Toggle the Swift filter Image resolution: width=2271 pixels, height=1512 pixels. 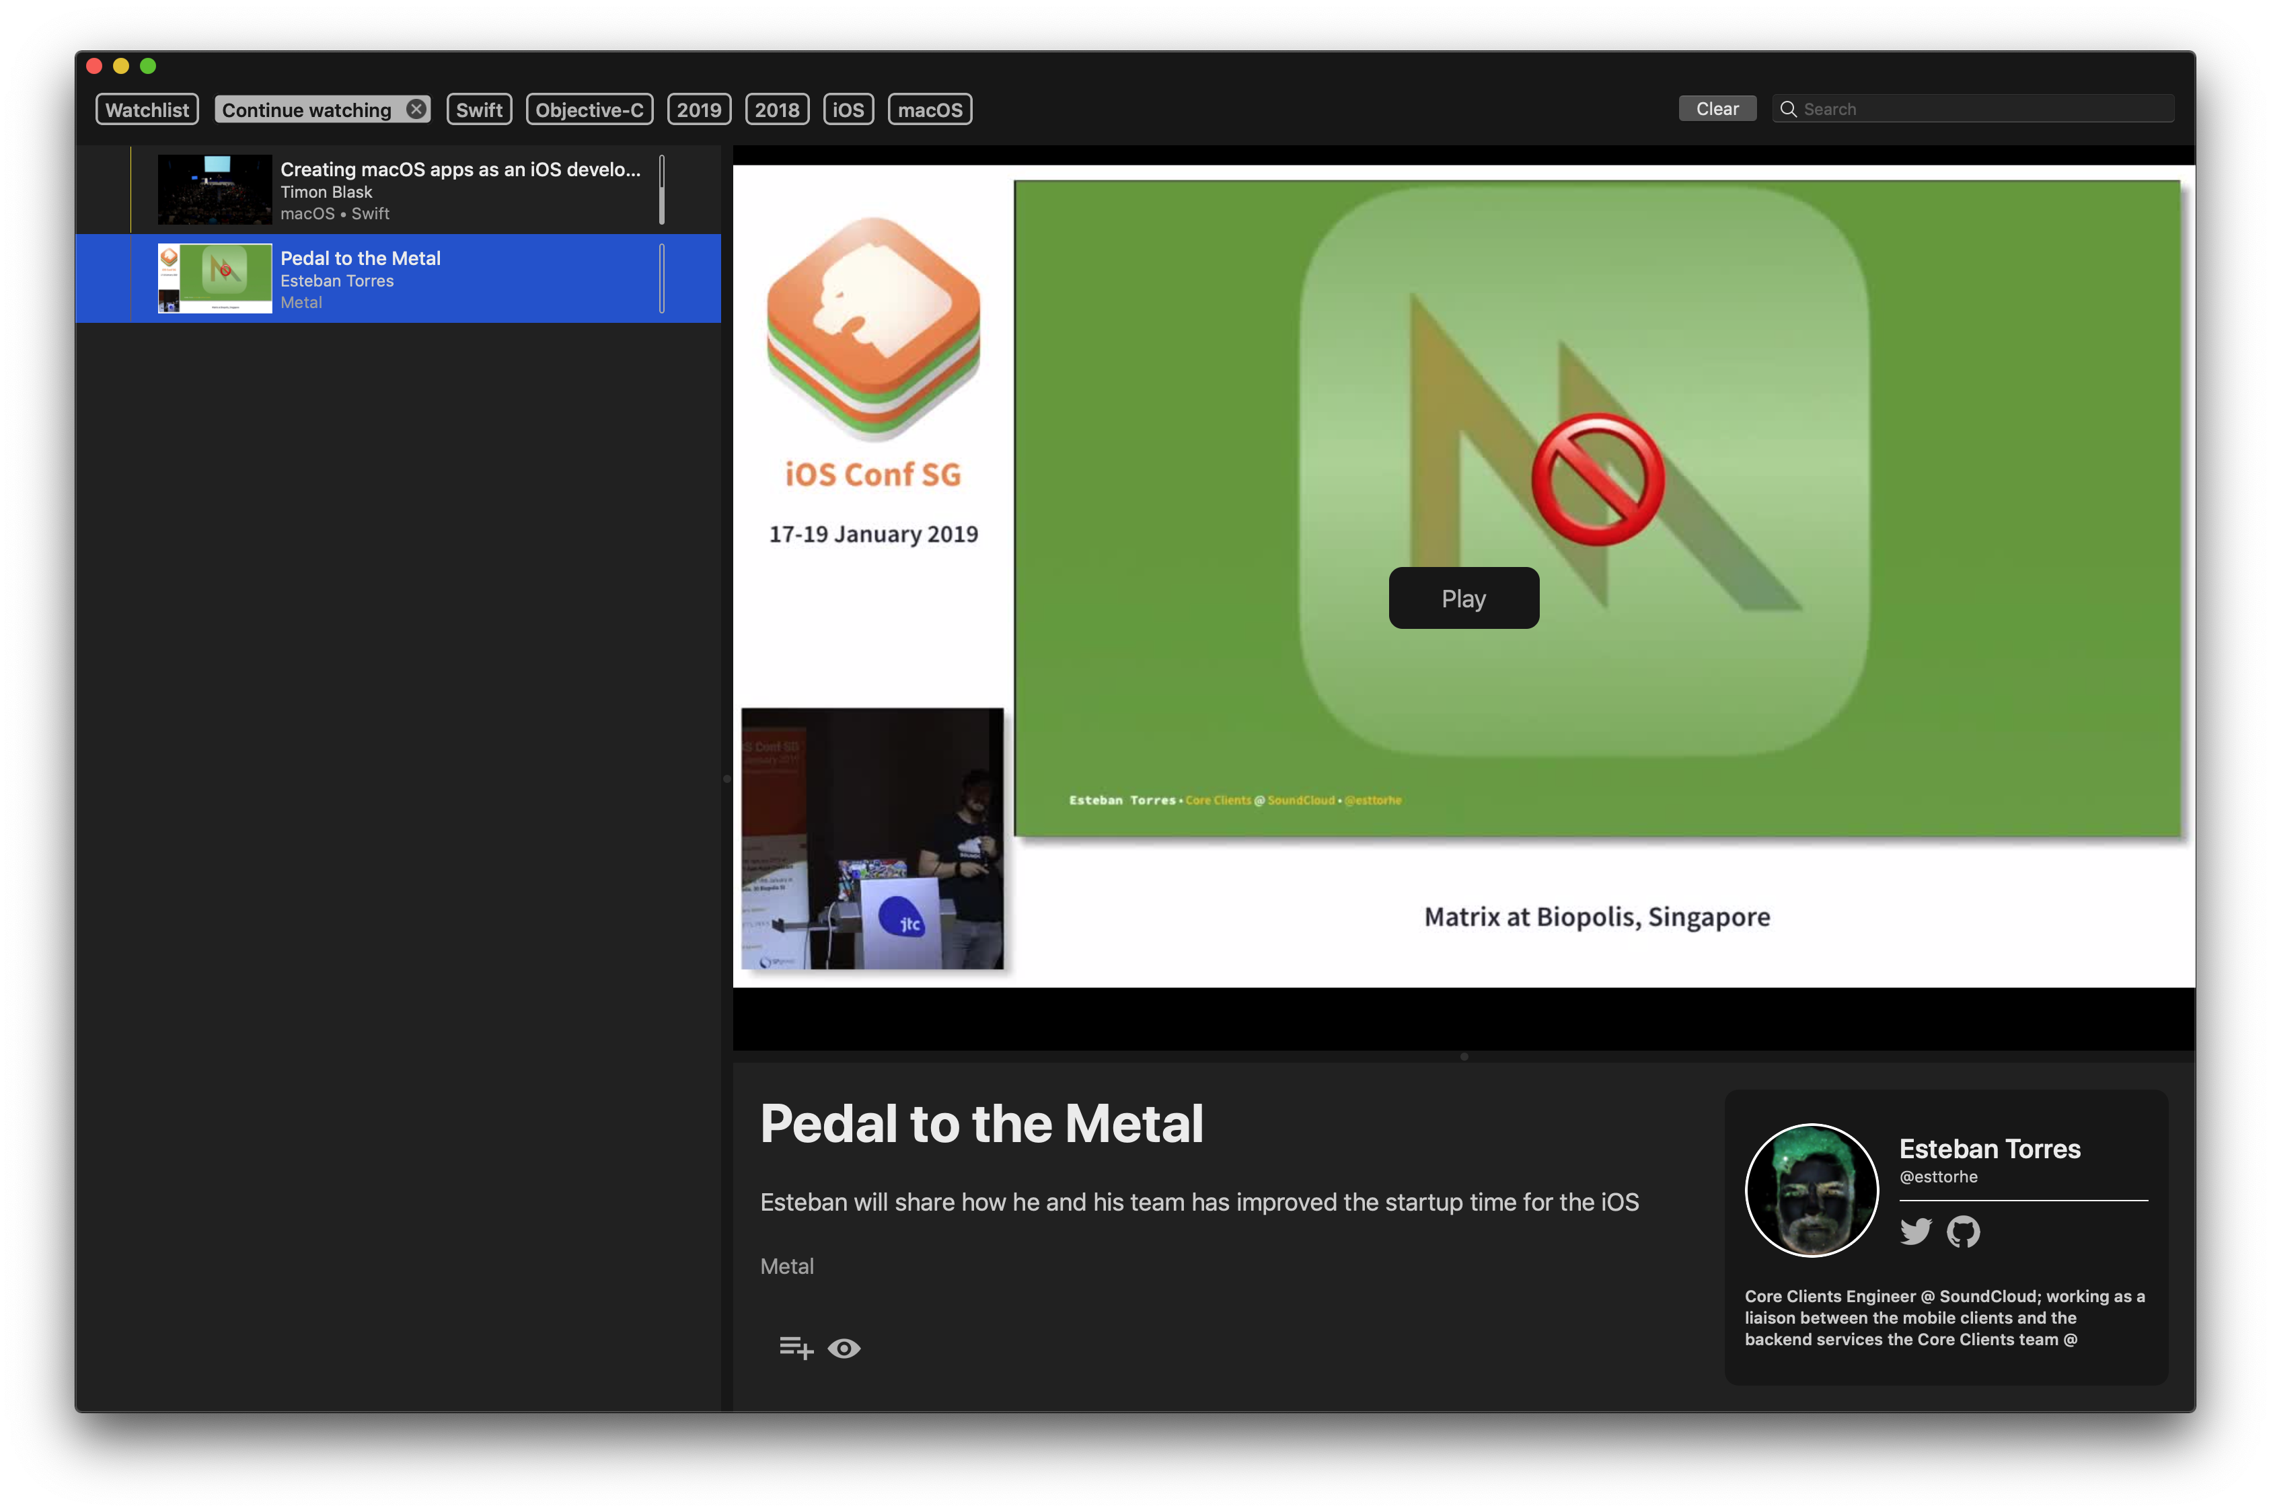478,109
